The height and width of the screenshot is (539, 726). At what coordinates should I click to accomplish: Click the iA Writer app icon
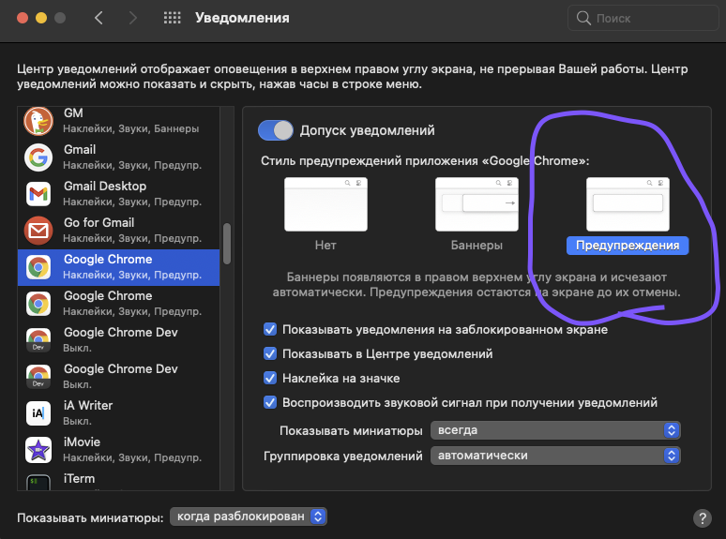pyautogui.click(x=38, y=413)
